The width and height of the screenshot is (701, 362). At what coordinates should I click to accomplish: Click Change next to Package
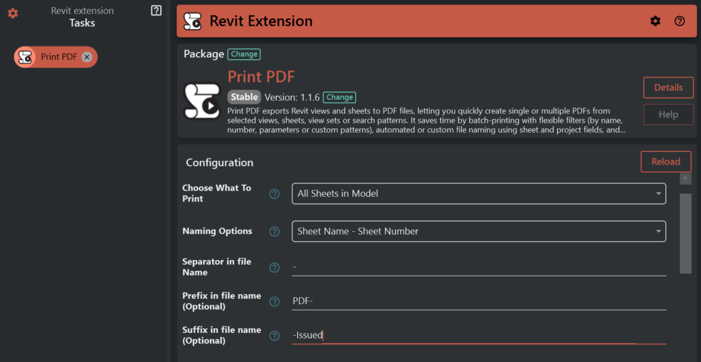[x=244, y=54]
